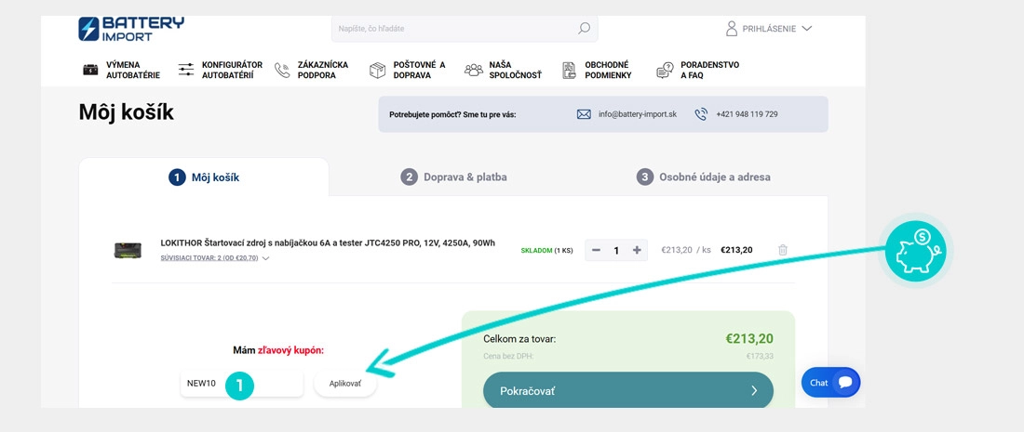Viewport: 1024px width, 432px height.
Task: Expand the Prihlásenie dropdown
Action: pos(806,29)
